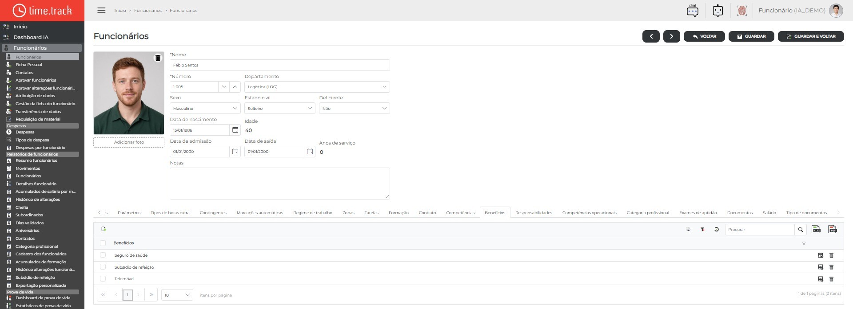
Task: Click the Procurar search field
Action: 760,230
